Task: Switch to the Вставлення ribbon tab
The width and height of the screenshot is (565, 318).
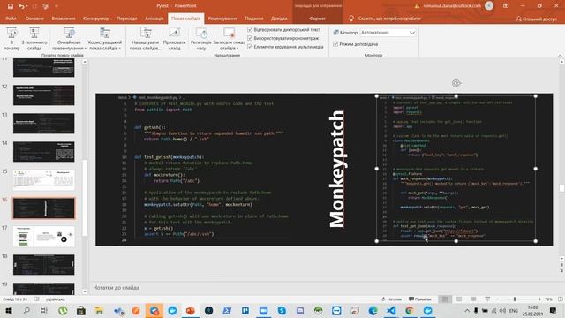Action: coord(64,19)
